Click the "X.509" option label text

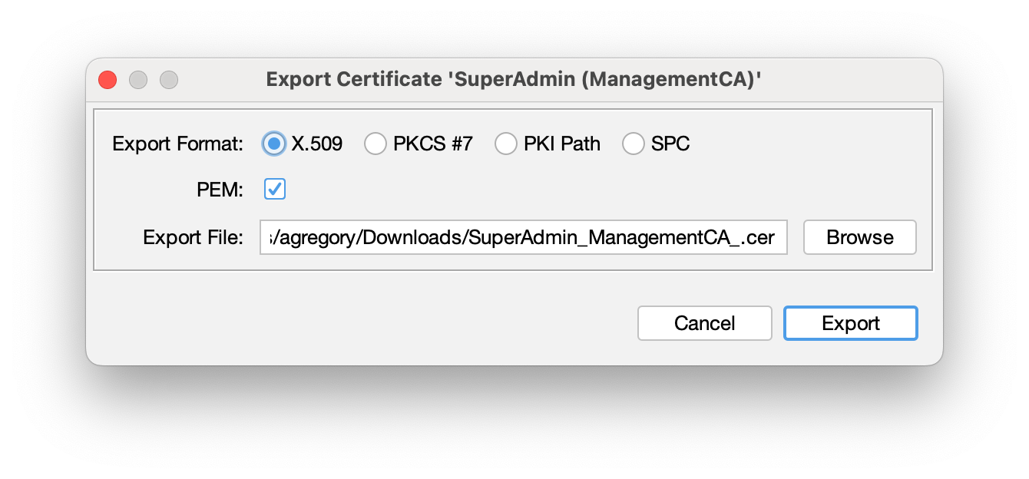[x=317, y=144]
